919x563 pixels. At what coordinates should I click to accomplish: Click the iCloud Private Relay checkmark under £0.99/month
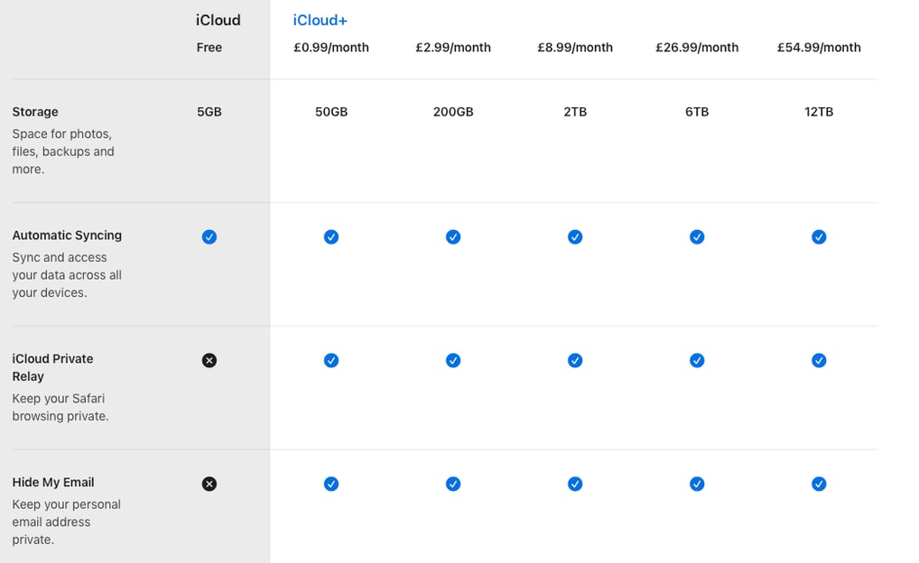(x=331, y=360)
